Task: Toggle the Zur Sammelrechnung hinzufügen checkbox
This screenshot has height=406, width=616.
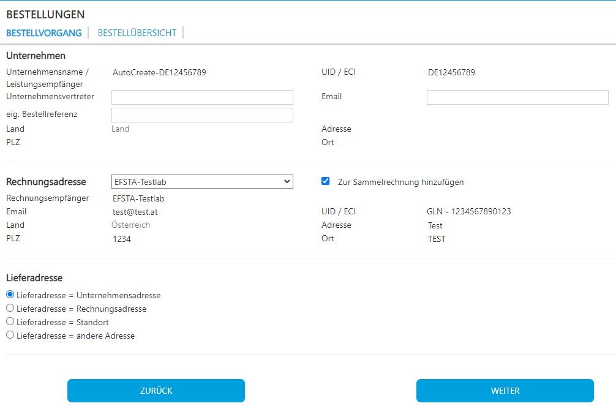Action: click(326, 181)
